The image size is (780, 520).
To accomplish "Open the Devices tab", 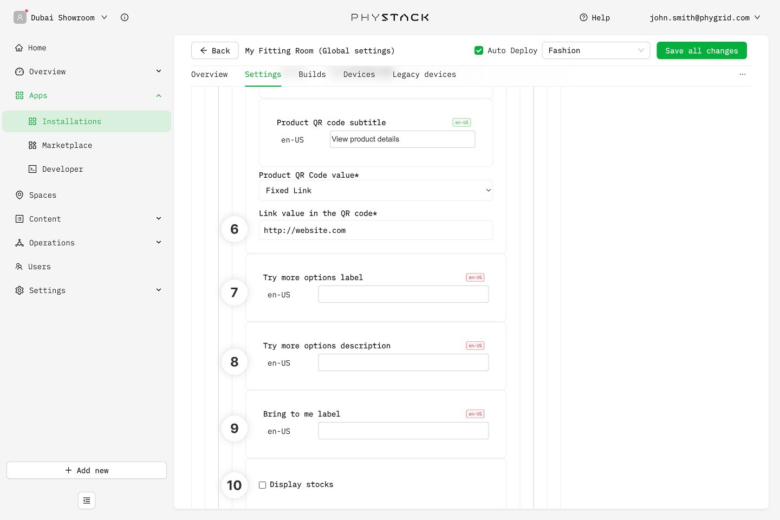I will coord(359,74).
